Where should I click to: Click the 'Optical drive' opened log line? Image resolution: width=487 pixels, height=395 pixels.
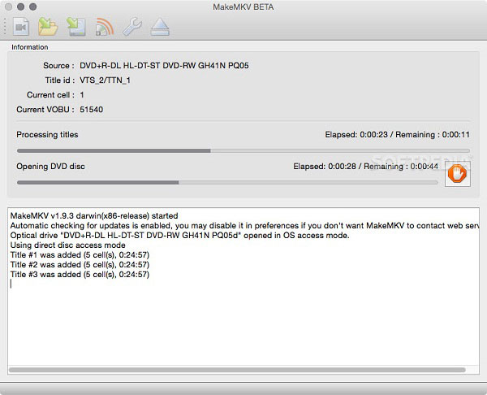click(180, 236)
